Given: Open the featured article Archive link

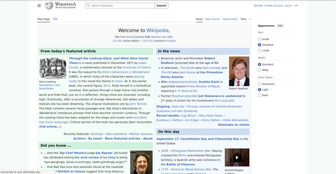Looking at the screenshot, I should click(79, 139).
